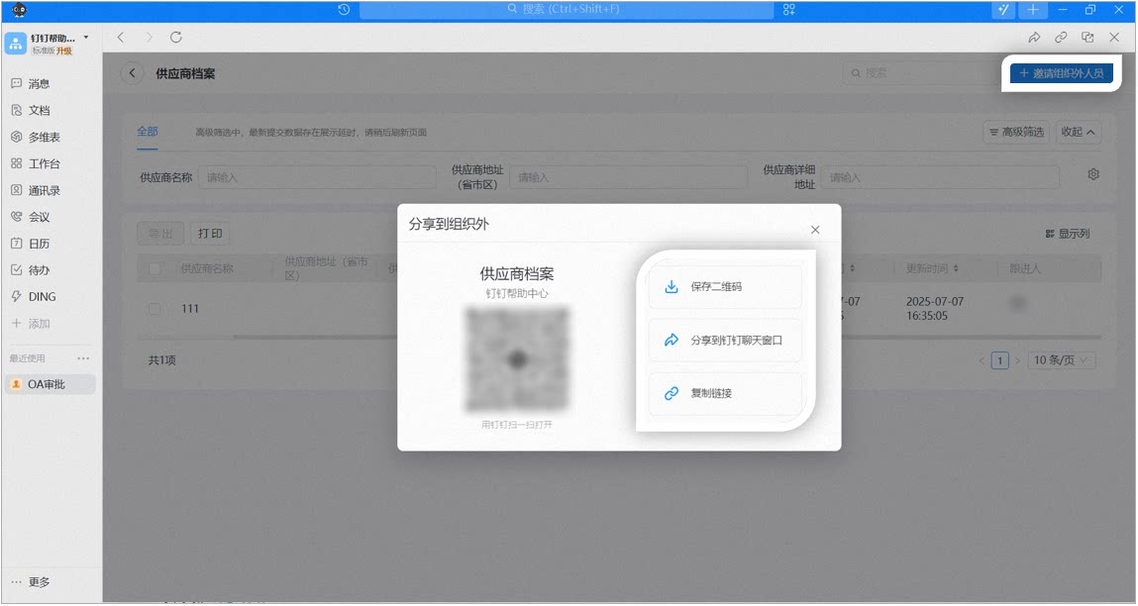Click the round back button beside 供应商档案
This screenshot has height=606, width=1138.
pyautogui.click(x=132, y=73)
